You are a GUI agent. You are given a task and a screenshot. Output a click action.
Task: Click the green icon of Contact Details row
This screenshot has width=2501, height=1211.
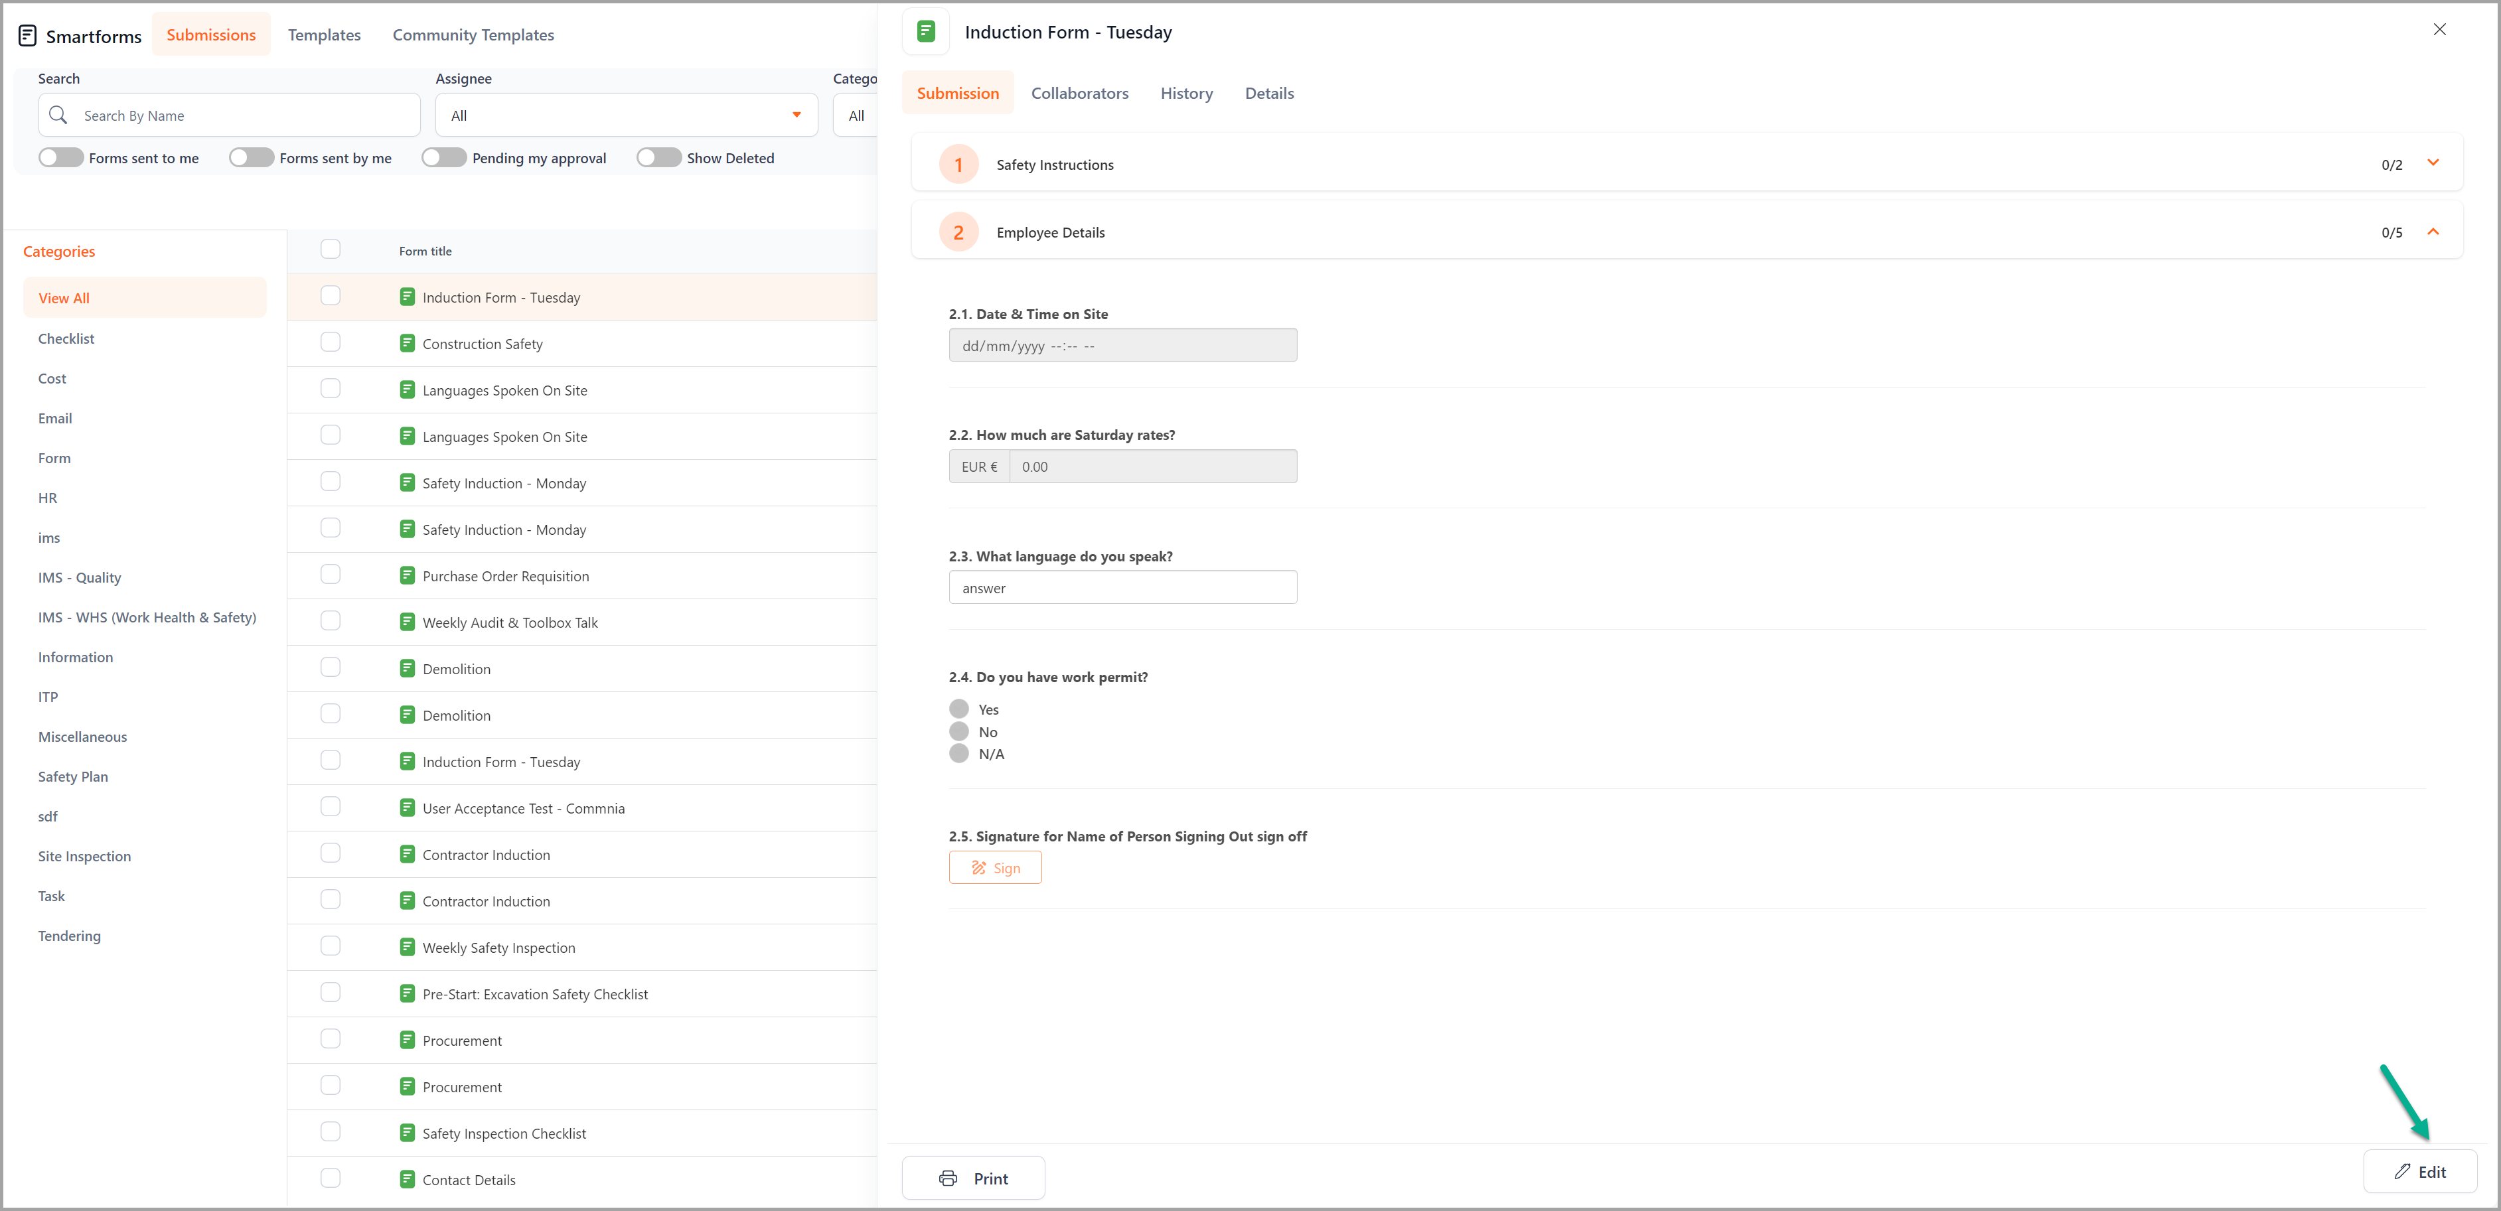point(408,1180)
